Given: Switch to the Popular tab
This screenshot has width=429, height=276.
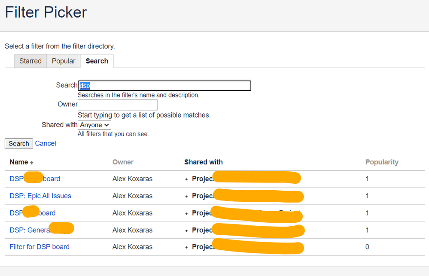Looking at the screenshot, I should pyautogui.click(x=63, y=61).
